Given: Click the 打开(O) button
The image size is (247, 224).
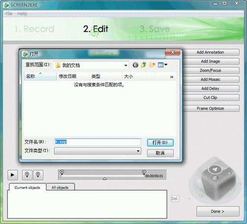Looking at the screenshot, I should pyautogui.click(x=160, y=143).
